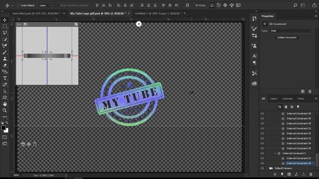Toggle visibility of Internal Constraint 26
Image resolution: width=319 pixels, height=179 pixels.
(x=262, y=163)
